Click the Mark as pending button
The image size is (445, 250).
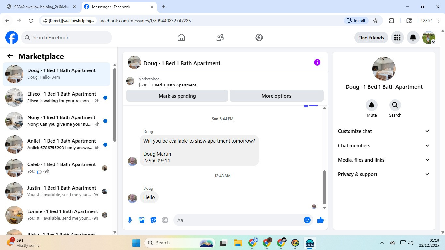[177, 96]
